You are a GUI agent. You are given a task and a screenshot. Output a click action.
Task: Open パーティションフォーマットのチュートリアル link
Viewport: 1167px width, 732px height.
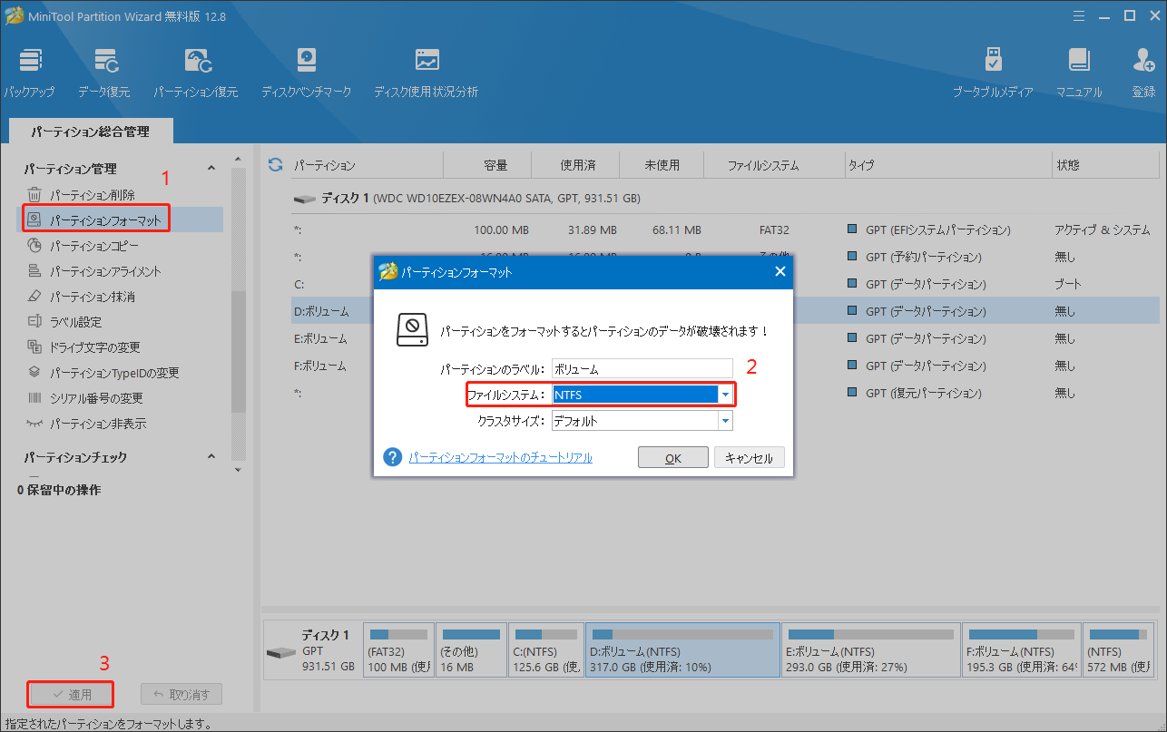pyautogui.click(x=500, y=458)
